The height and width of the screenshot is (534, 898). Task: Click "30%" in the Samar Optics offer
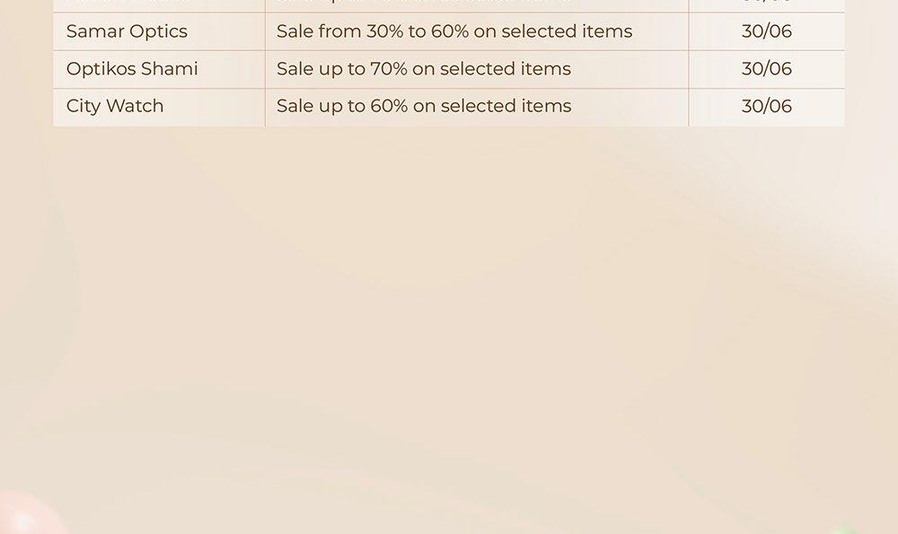(385, 31)
